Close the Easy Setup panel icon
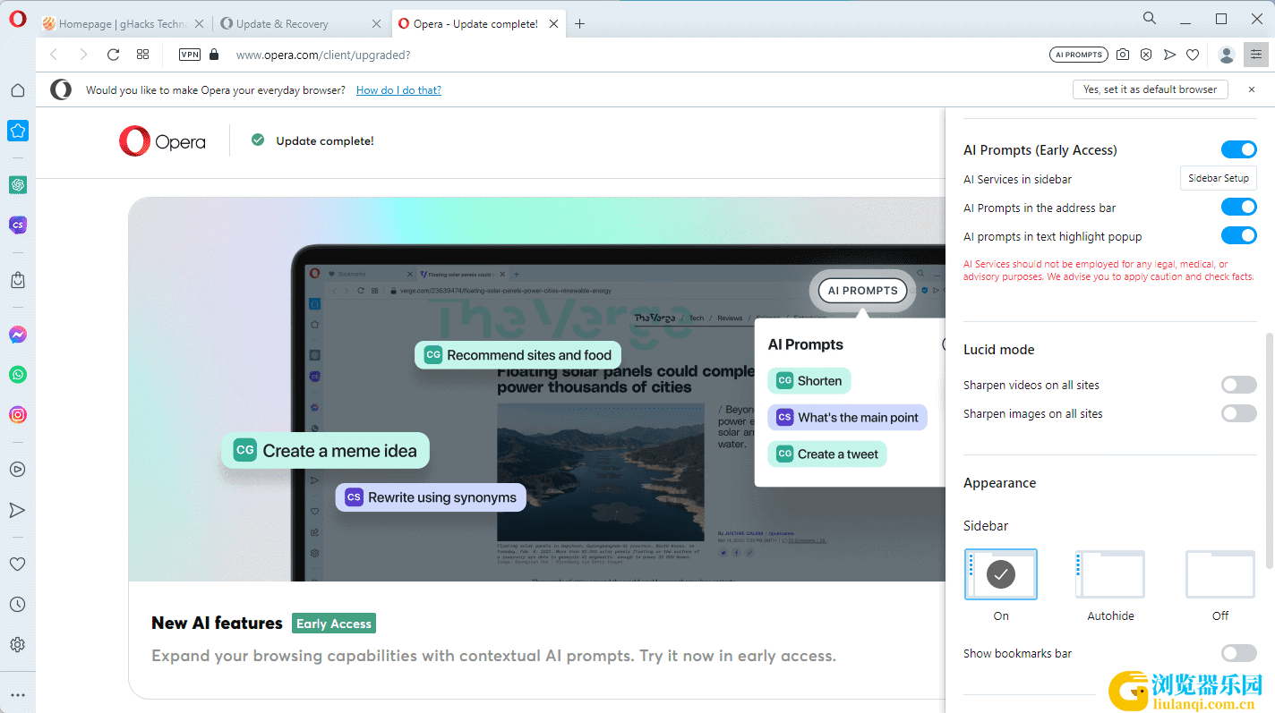Screen dimensions: 1275x713 (x=1256, y=55)
